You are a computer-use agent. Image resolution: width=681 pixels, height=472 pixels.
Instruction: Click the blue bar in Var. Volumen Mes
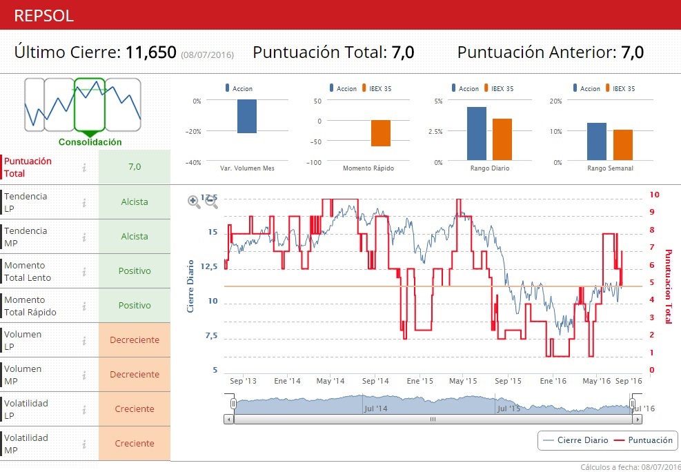247,117
